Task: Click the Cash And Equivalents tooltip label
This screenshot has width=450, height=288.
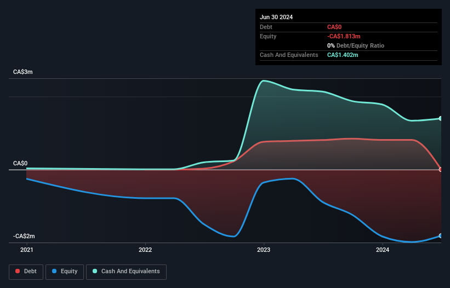Action: click(x=289, y=55)
